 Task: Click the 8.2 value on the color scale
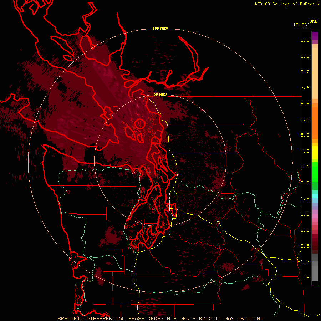pyautogui.click(x=305, y=72)
